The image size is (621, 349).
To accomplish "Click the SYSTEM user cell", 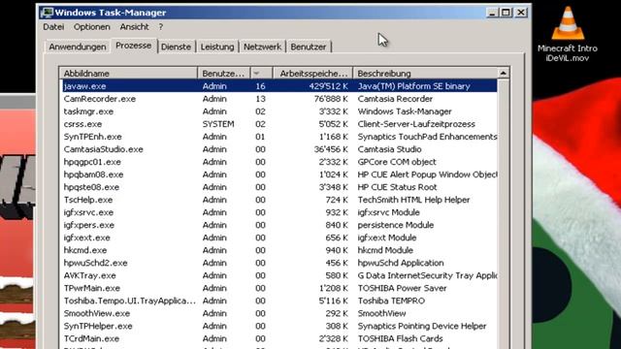I will 218,124.
